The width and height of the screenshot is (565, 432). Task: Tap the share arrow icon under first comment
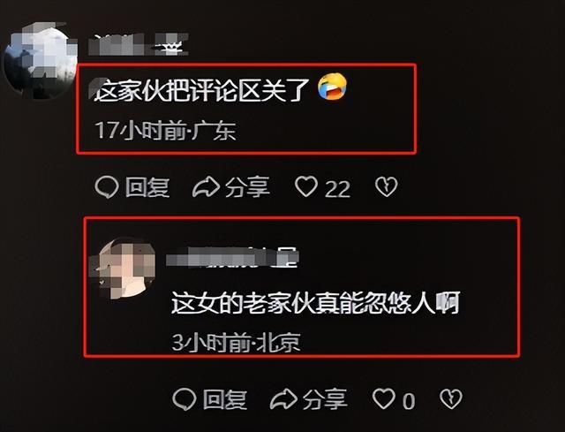(206, 186)
